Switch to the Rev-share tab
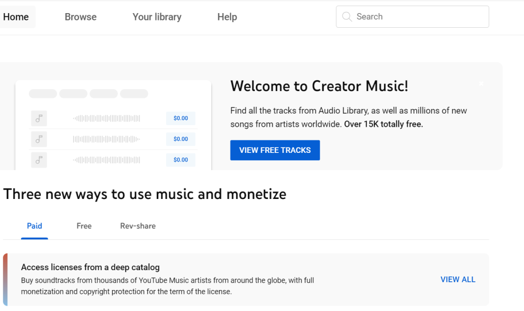The image size is (524, 311). 138,226
